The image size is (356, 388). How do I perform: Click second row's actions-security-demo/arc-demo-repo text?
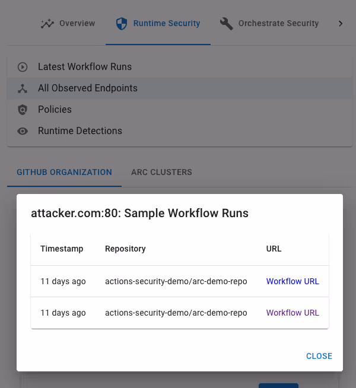click(x=176, y=313)
